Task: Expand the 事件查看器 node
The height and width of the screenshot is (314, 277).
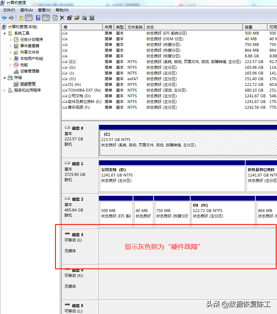Action: (x=10, y=46)
